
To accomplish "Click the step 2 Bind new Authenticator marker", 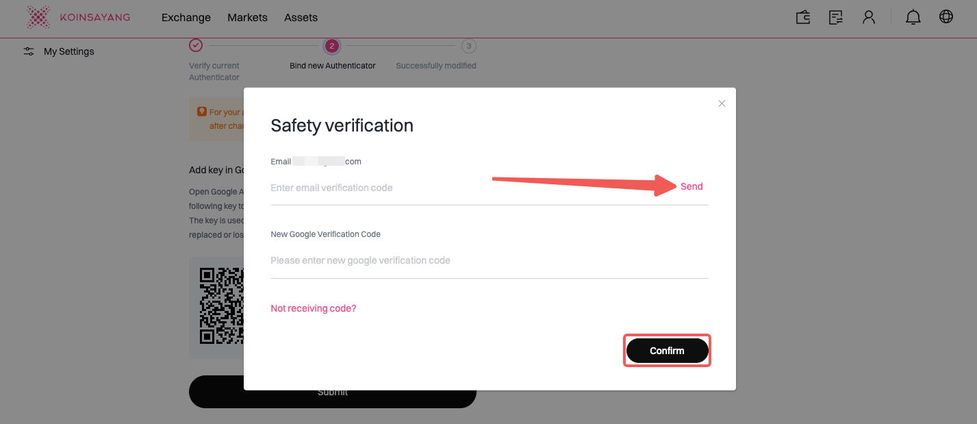I will [x=332, y=46].
